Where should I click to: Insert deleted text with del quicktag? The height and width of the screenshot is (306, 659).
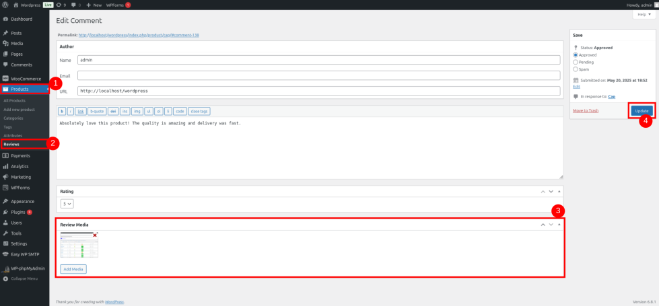pos(112,111)
